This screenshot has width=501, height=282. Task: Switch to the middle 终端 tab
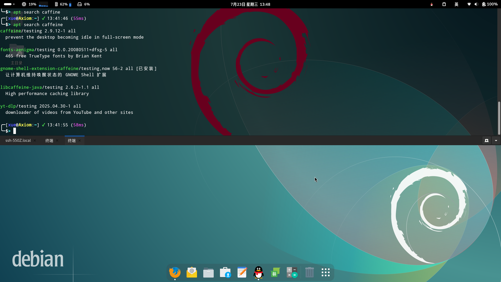click(49, 140)
